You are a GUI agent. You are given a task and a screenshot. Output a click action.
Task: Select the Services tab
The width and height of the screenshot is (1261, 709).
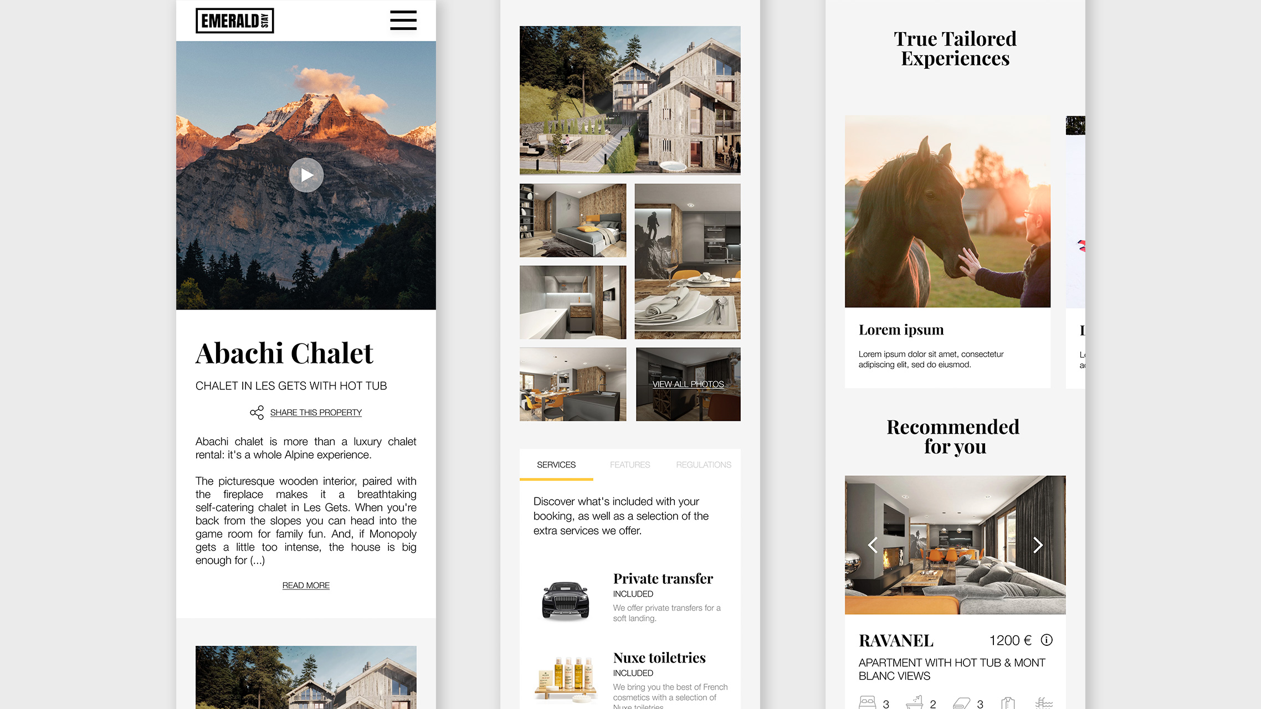click(556, 465)
